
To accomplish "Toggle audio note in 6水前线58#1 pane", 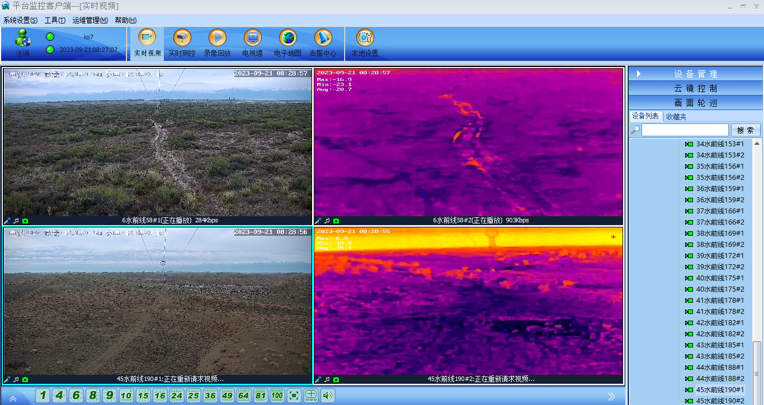I will 16,221.
